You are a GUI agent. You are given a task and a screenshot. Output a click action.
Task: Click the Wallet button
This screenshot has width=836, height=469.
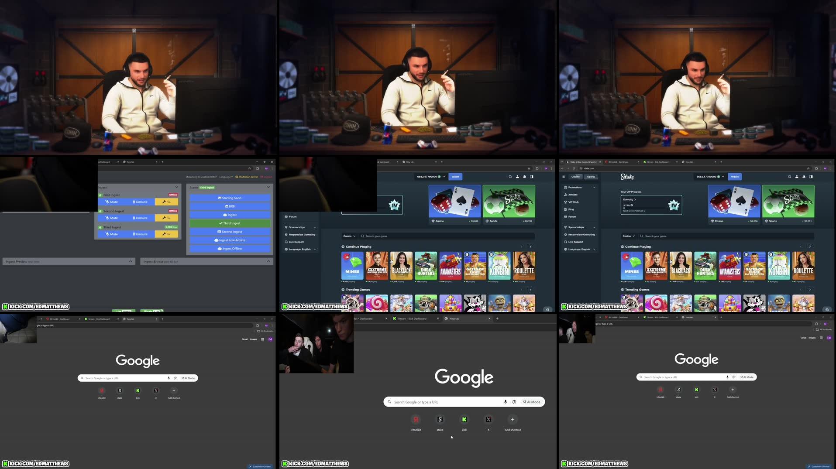coord(735,177)
